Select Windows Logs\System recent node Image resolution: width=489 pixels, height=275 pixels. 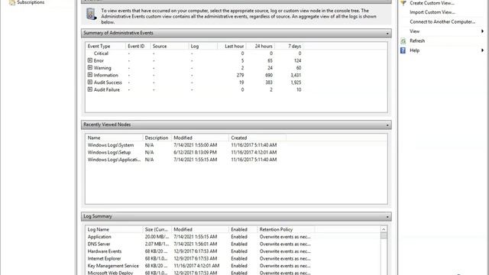(x=111, y=145)
